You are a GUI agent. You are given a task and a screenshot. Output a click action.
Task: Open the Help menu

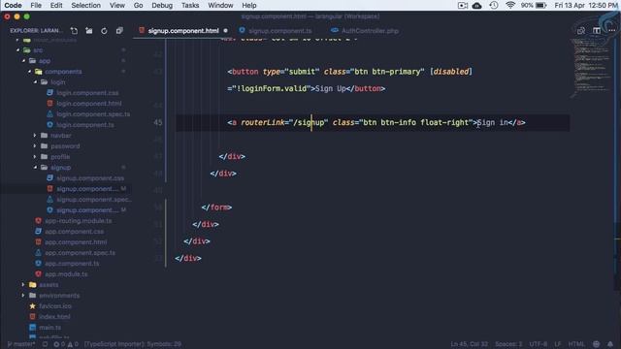click(249, 5)
